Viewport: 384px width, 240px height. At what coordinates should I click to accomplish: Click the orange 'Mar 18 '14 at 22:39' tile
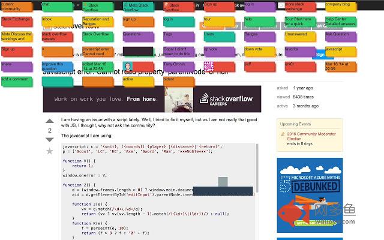(341, 67)
